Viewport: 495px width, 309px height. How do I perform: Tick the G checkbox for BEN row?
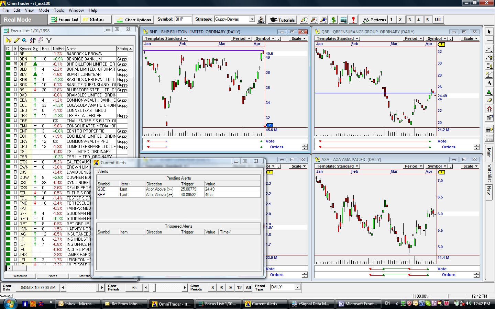(15, 59)
